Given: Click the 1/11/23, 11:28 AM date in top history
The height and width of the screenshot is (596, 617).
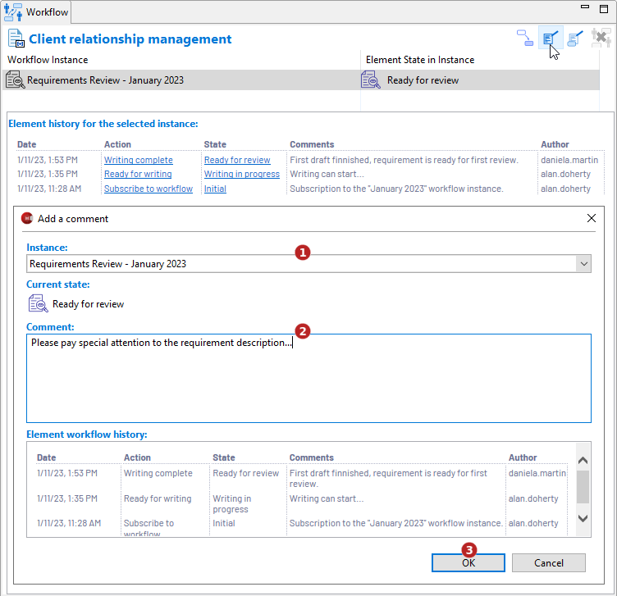Looking at the screenshot, I should click(x=49, y=189).
